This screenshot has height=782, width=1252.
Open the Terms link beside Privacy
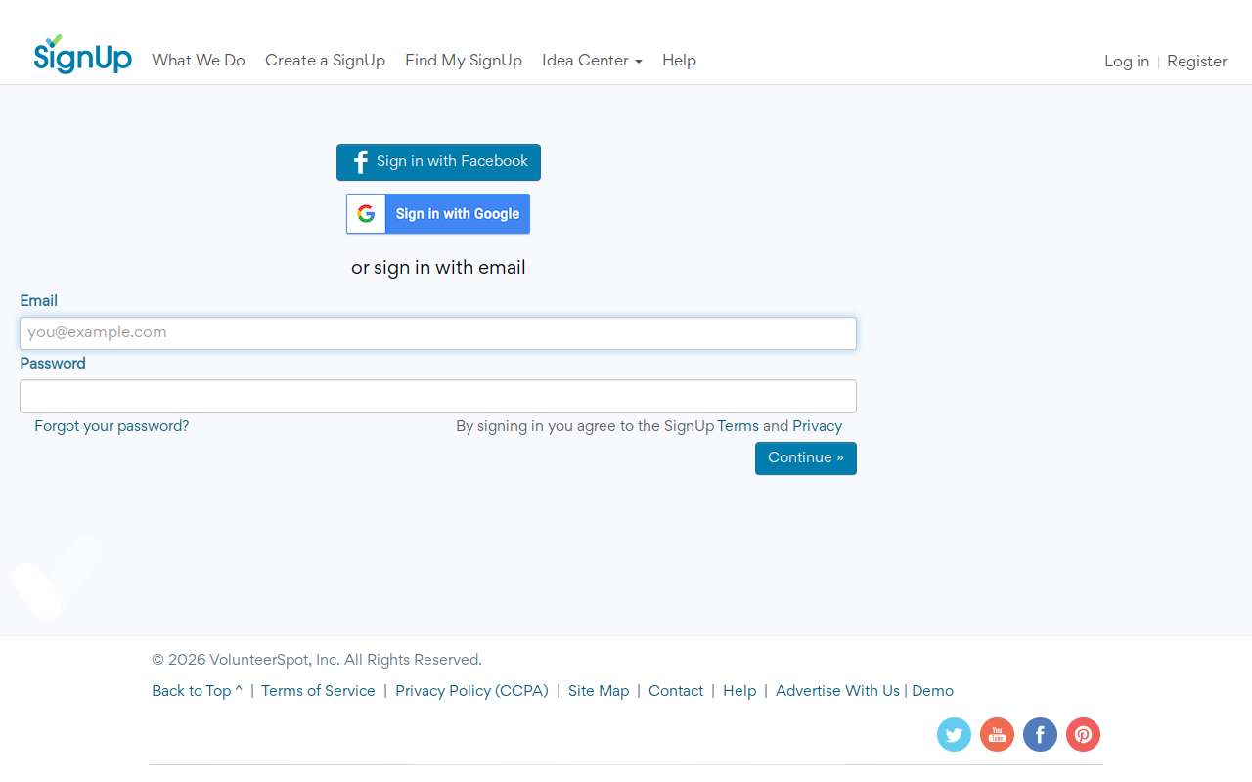pos(738,426)
